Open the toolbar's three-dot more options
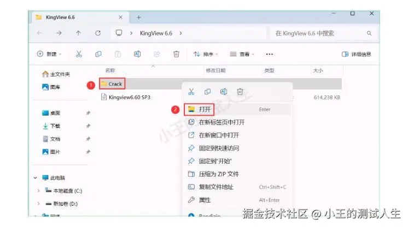This screenshot has height=227, width=408. click(269, 54)
